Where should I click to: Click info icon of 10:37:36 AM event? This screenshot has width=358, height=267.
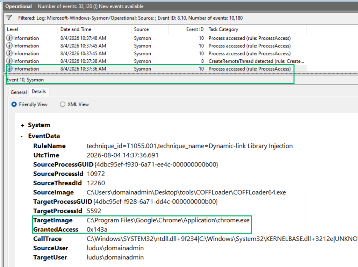9,69
